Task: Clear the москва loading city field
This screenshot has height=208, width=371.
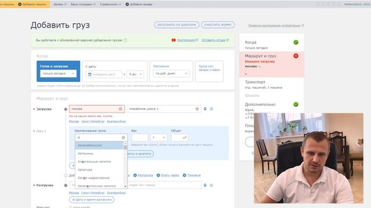Action: pyautogui.click(x=121, y=109)
